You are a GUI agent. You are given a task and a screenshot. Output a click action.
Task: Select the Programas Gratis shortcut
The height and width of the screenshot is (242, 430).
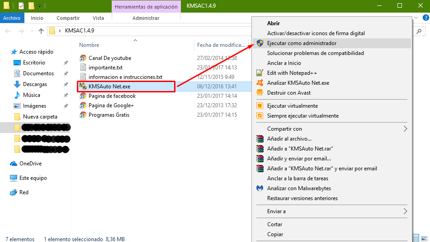(x=109, y=115)
